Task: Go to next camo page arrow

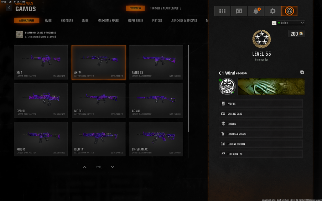Action: pos(112,167)
